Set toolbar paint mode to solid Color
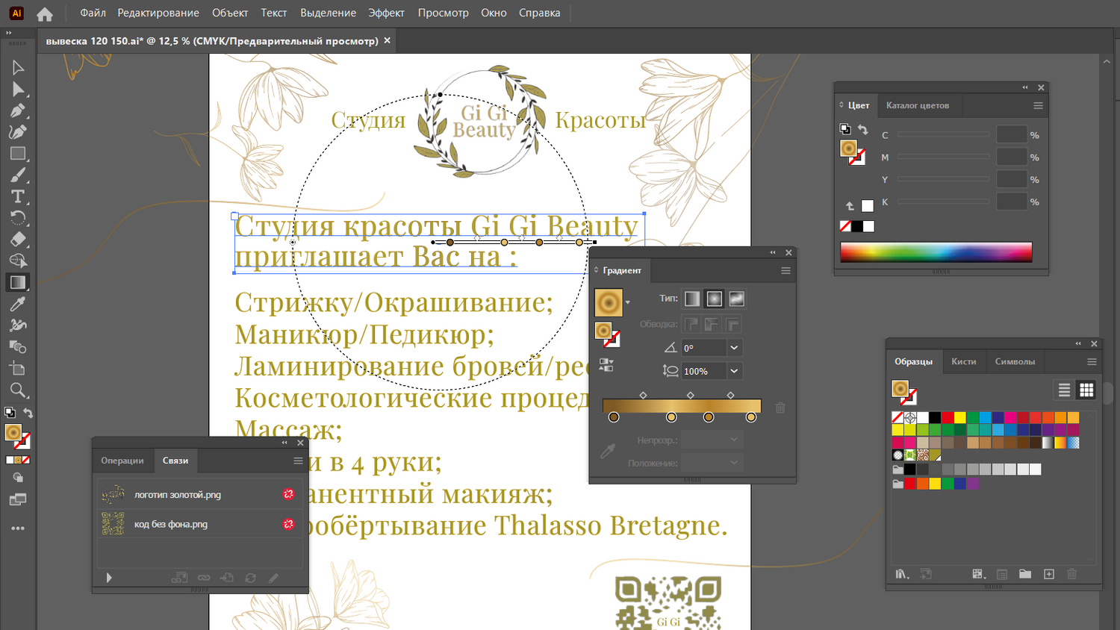The height and width of the screenshot is (630, 1120). [10, 460]
